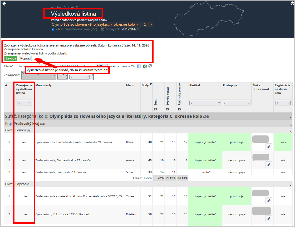Sort by the Body column header

[146, 85]
